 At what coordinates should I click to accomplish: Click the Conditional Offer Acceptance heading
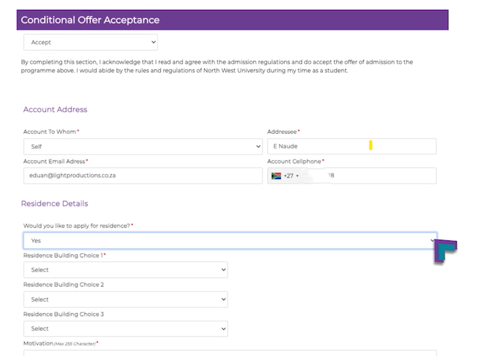(90, 20)
